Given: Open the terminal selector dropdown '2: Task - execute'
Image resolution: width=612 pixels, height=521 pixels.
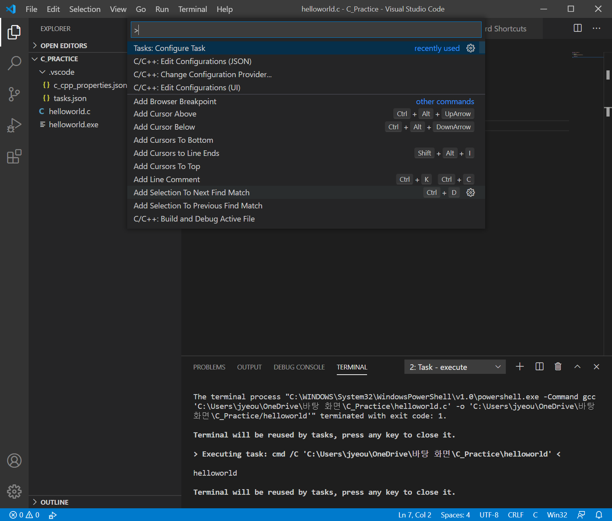Looking at the screenshot, I should (x=455, y=367).
